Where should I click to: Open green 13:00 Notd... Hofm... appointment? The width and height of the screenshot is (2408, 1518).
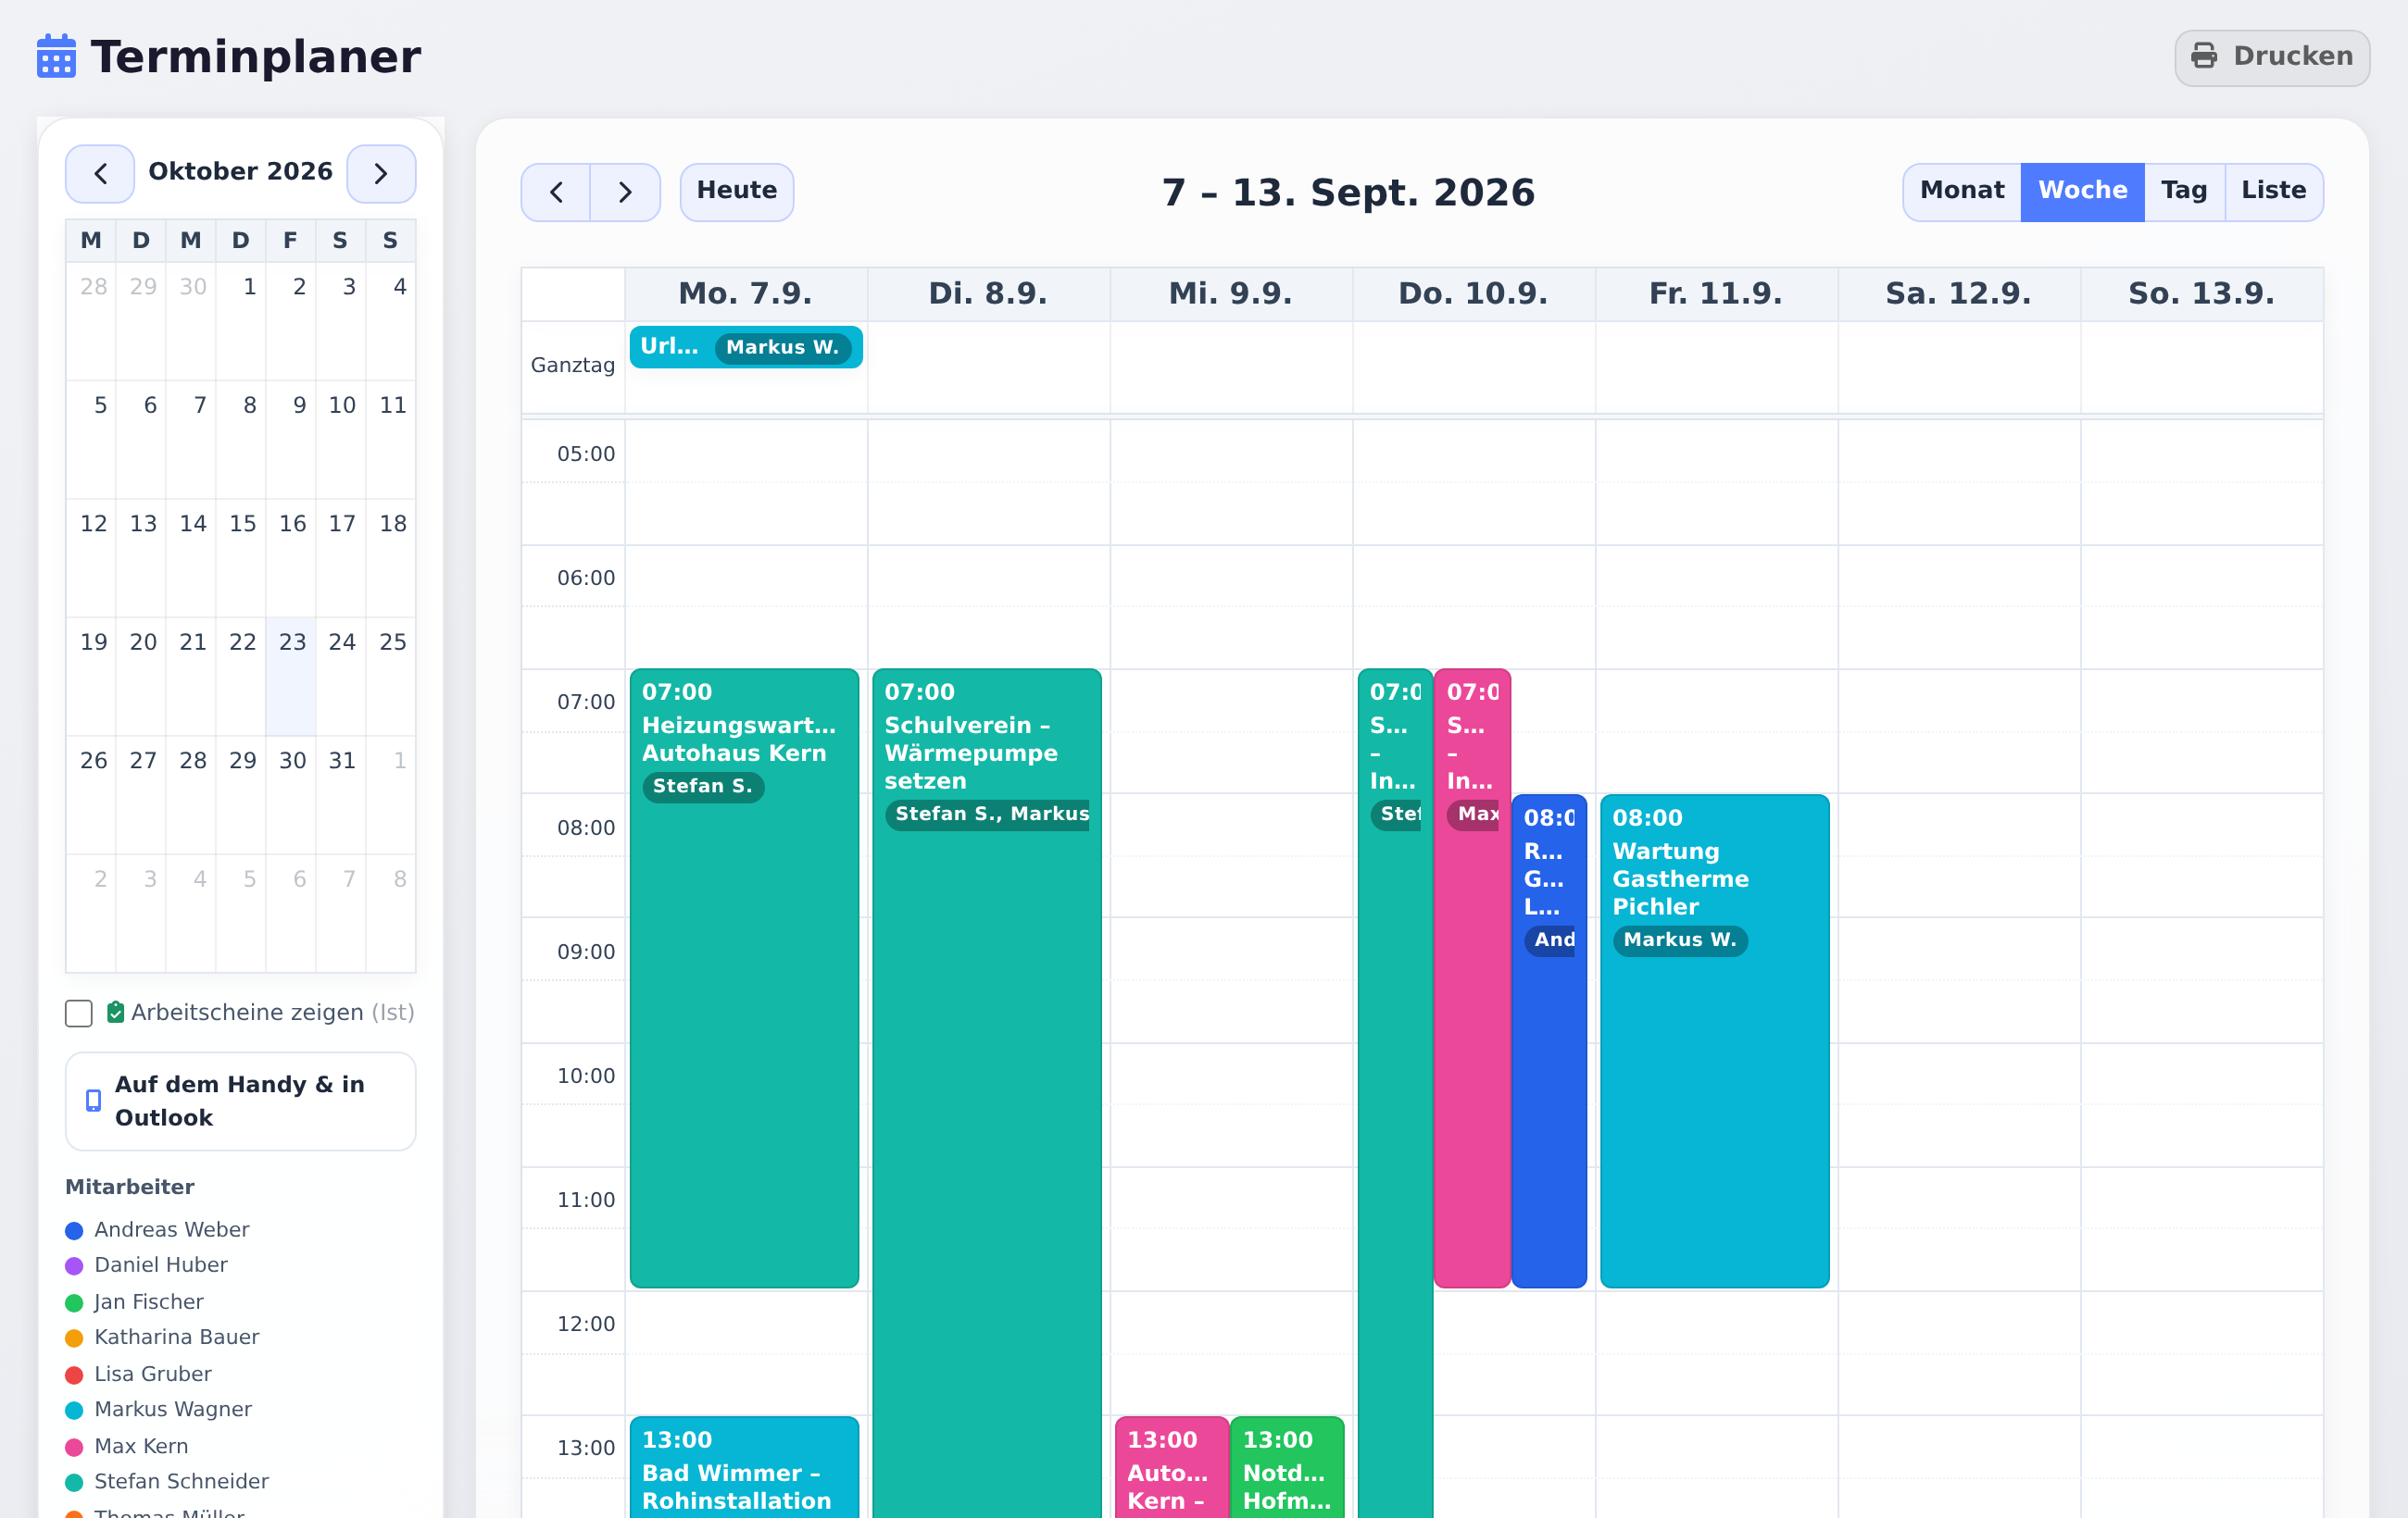(1287, 1467)
